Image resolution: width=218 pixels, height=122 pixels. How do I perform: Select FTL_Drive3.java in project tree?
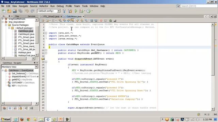26,43
